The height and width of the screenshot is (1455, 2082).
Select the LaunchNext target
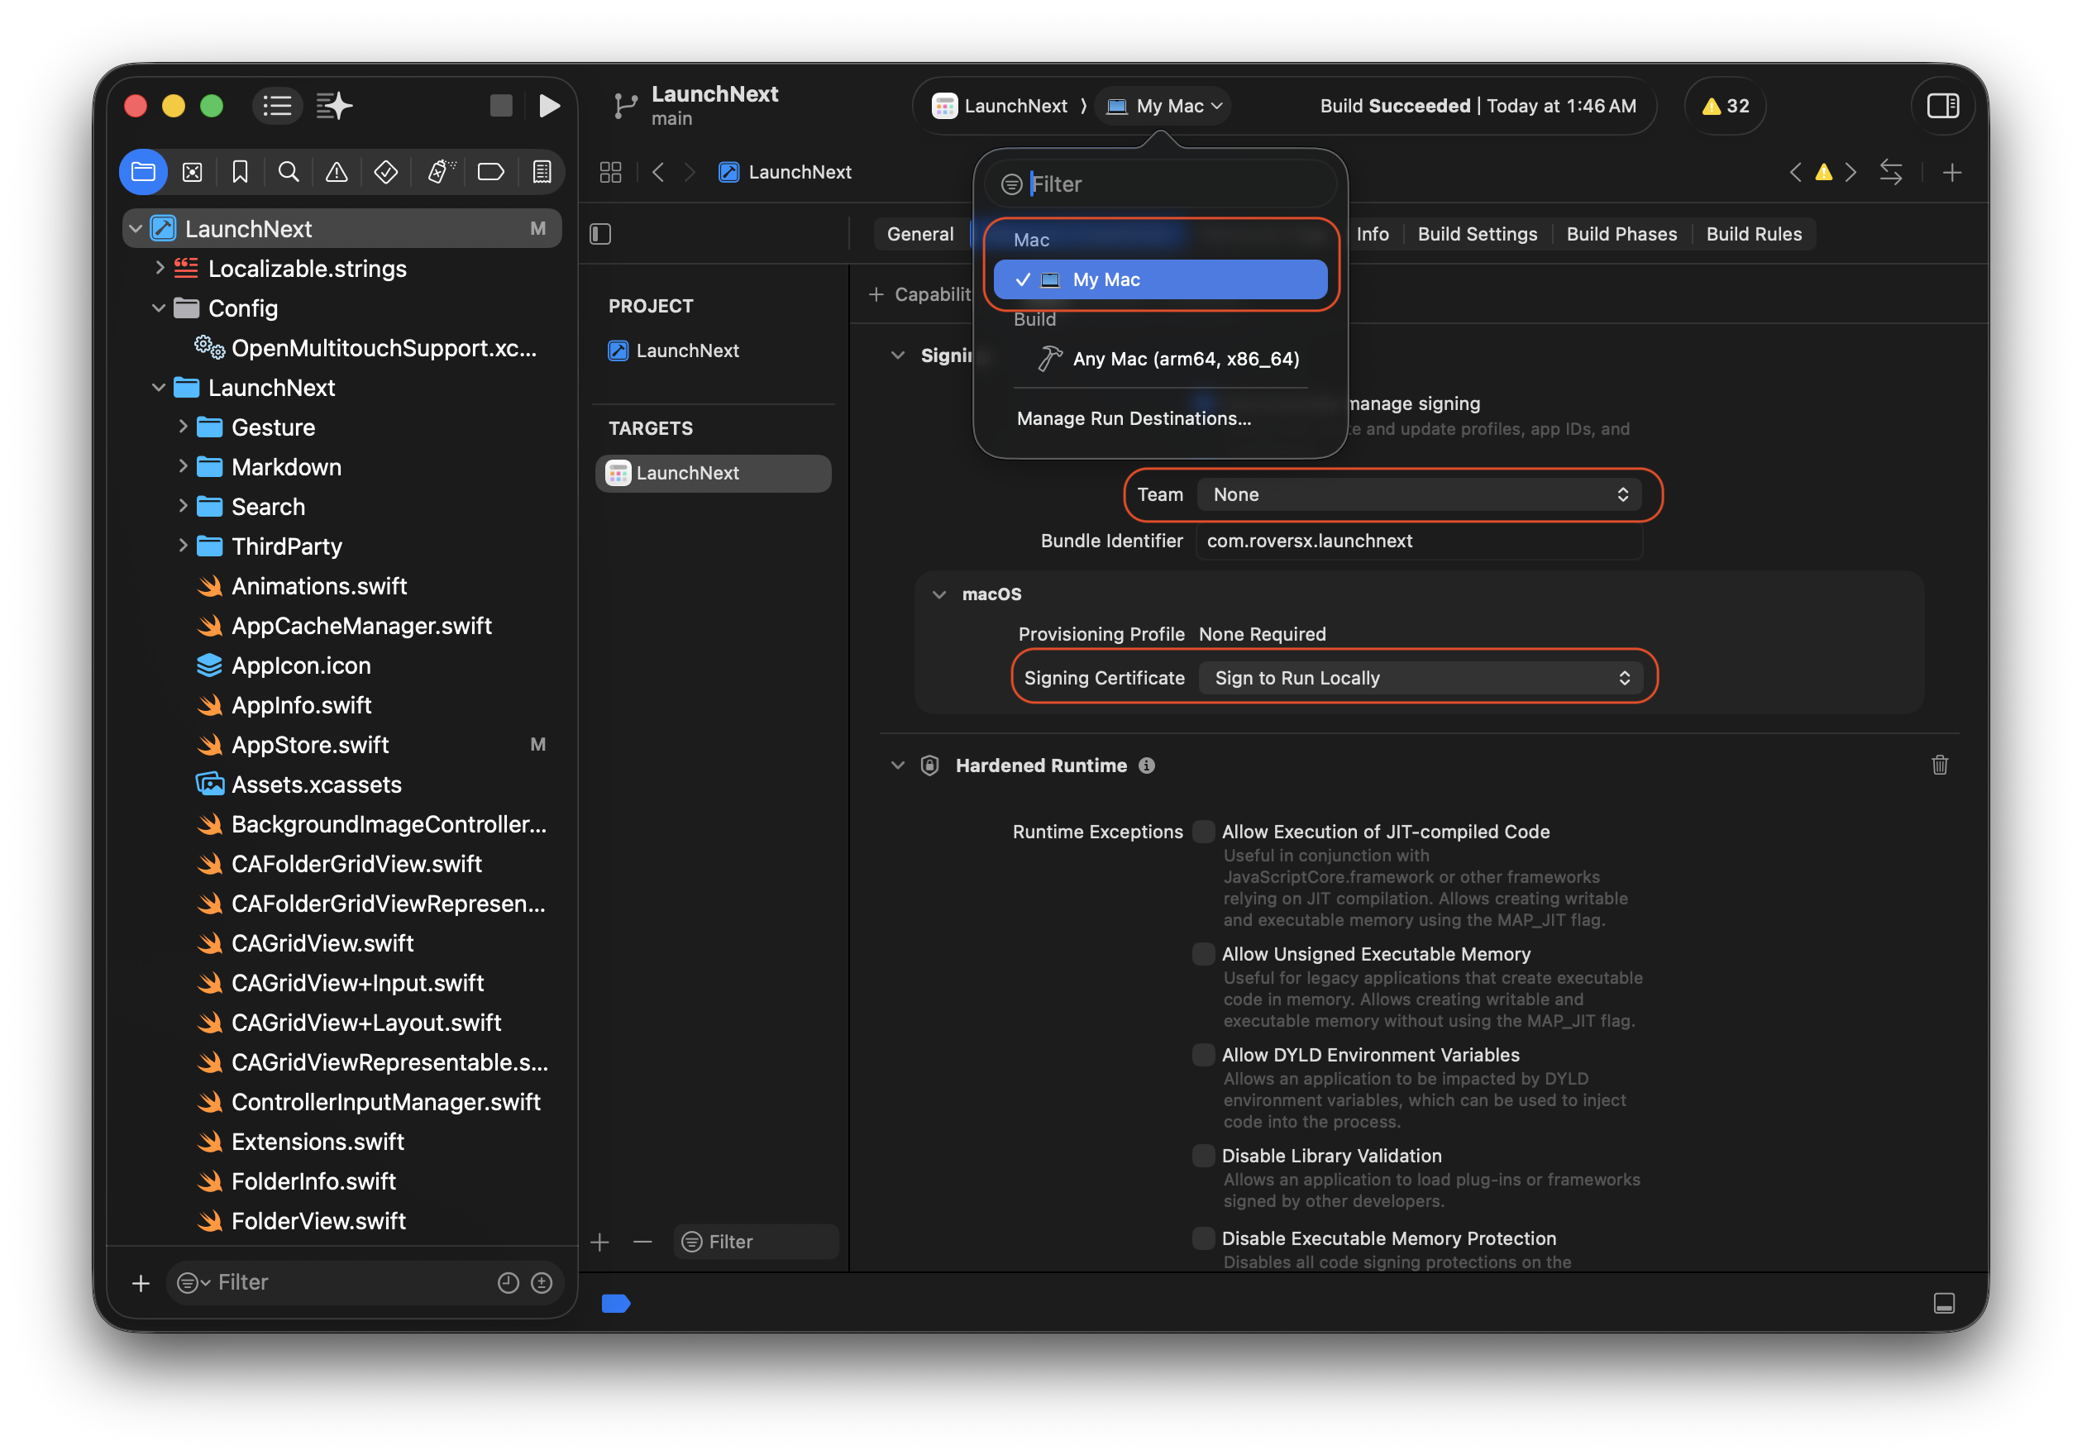click(713, 473)
